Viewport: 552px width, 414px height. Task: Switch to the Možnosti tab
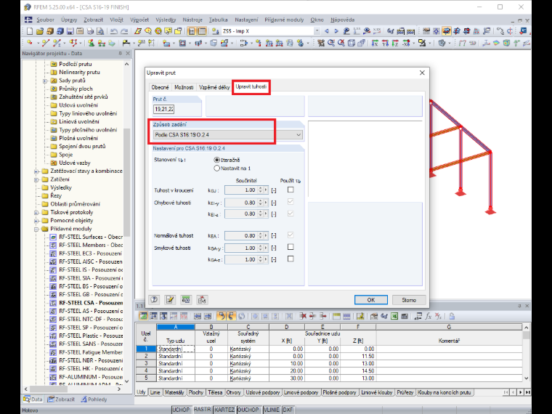coord(184,87)
